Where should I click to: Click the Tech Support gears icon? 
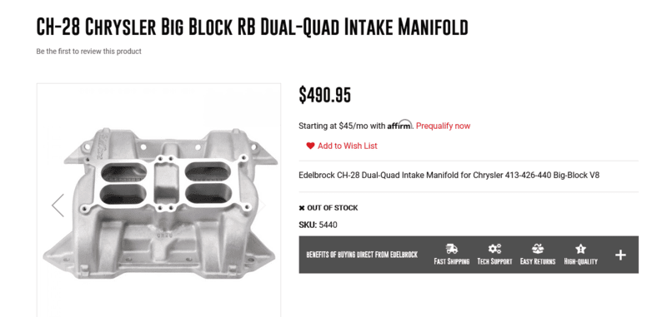tap(494, 249)
